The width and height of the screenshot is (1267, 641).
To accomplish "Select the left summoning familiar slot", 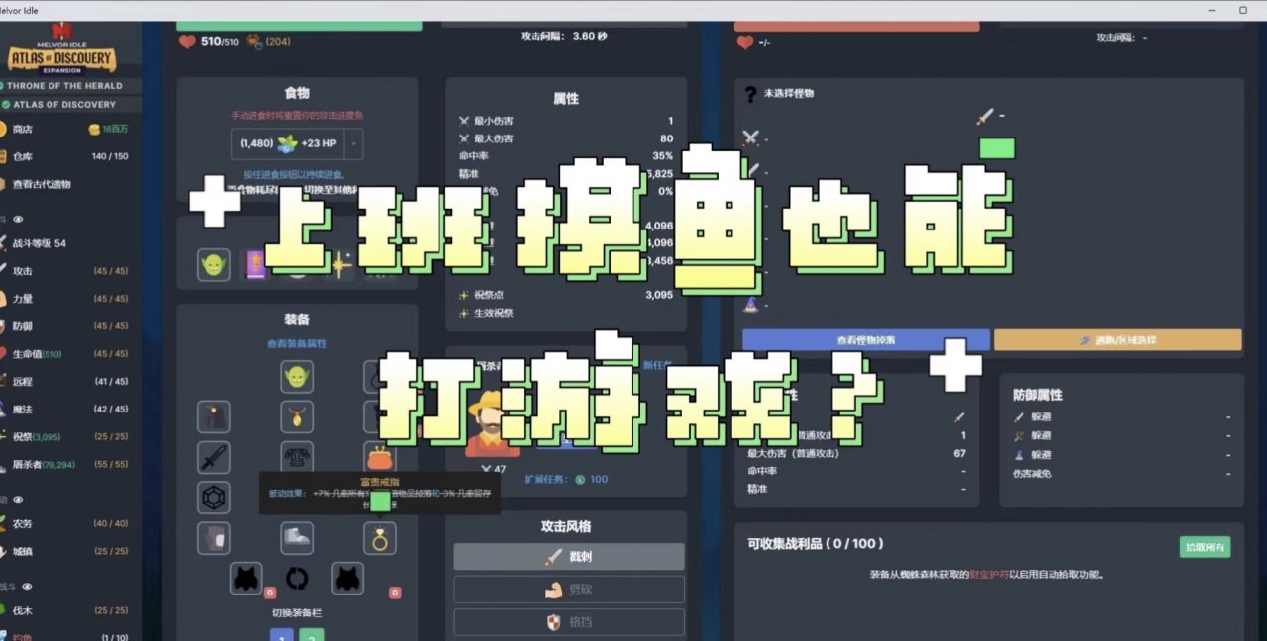I will (246, 578).
